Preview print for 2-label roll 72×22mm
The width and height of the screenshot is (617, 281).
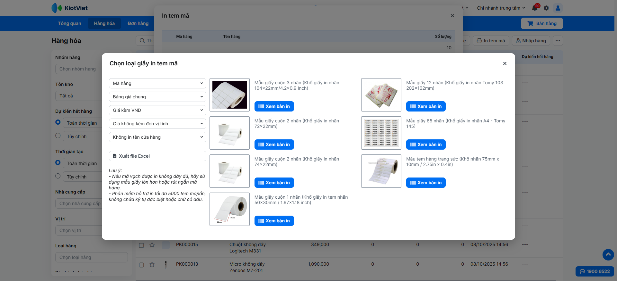274,145
